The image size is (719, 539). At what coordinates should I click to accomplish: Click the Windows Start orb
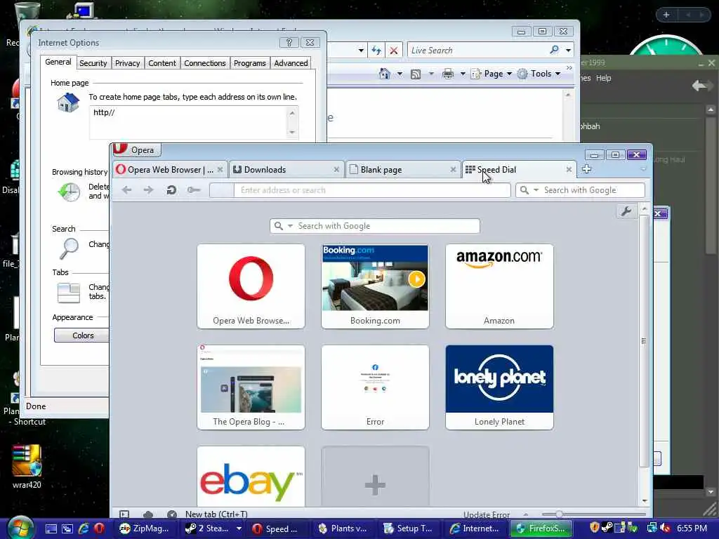[x=20, y=528]
